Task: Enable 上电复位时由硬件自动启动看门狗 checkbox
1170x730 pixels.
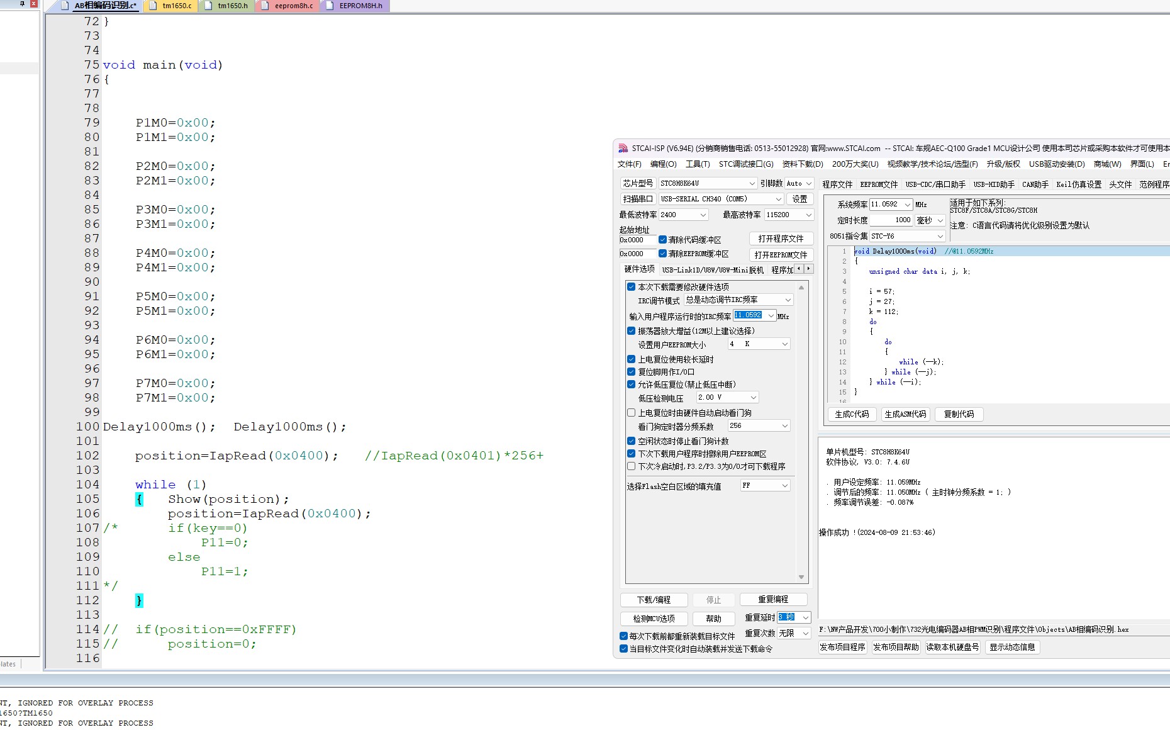Action: [631, 413]
